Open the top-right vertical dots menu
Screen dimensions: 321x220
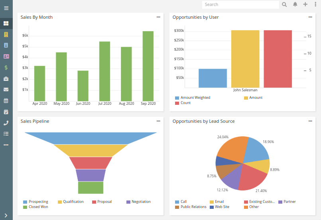(315, 4)
